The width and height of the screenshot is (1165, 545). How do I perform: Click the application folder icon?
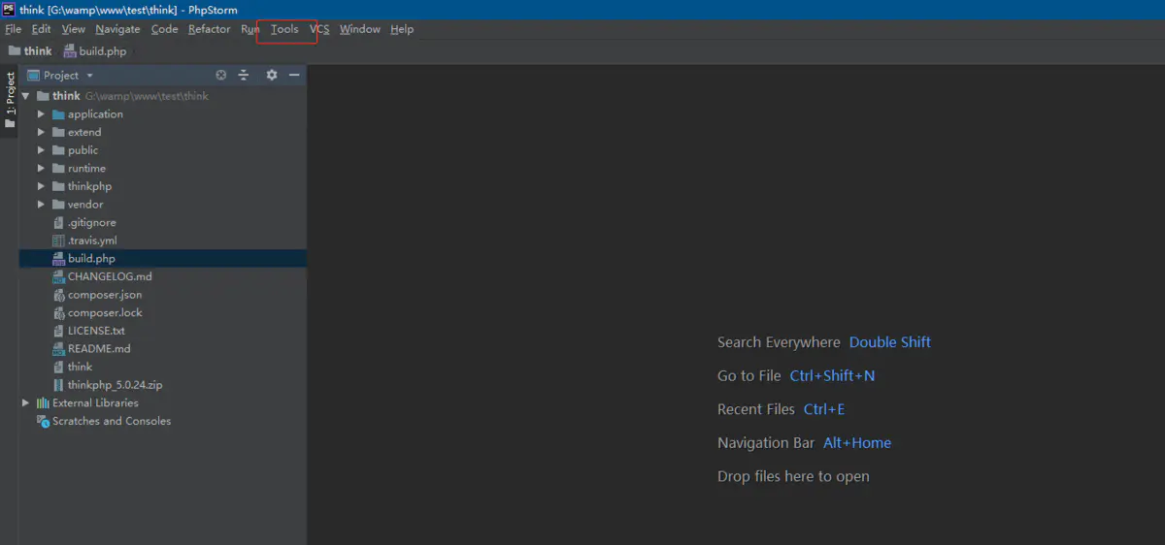pos(58,114)
